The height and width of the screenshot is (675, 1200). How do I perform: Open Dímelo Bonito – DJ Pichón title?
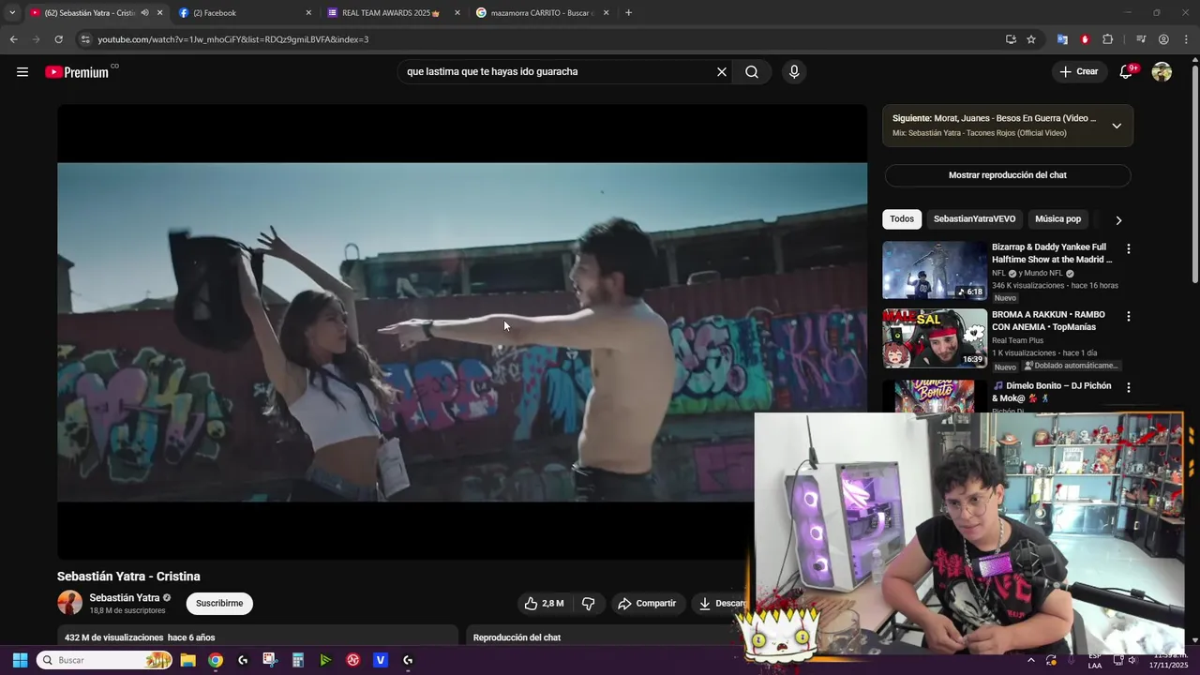pos(1051,392)
